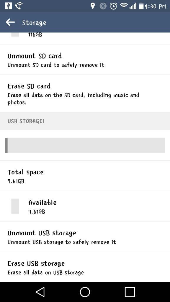Open recent apps square button
The width and height of the screenshot is (170, 302).
(x=130, y=292)
